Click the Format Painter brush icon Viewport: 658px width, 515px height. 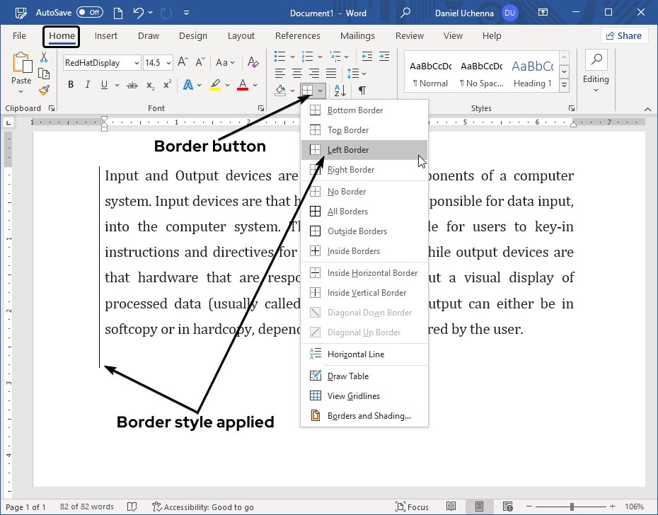click(44, 90)
